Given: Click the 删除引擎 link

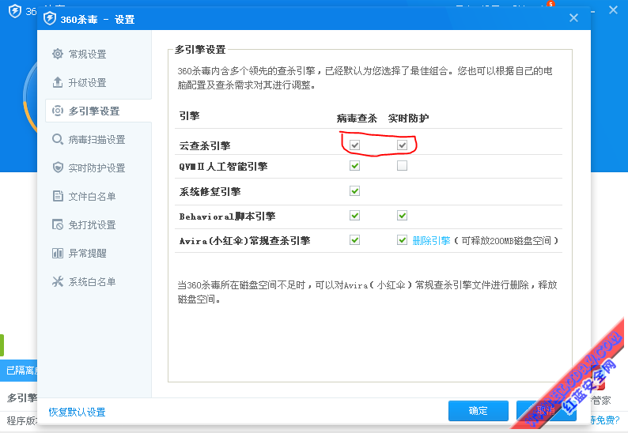Looking at the screenshot, I should [431, 240].
